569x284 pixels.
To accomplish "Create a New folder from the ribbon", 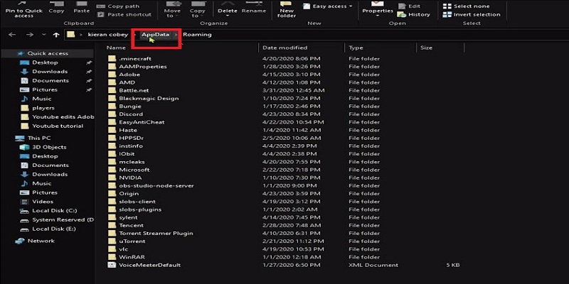I will (x=287, y=9).
